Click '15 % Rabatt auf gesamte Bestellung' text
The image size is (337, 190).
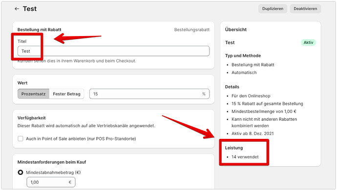point(267,104)
